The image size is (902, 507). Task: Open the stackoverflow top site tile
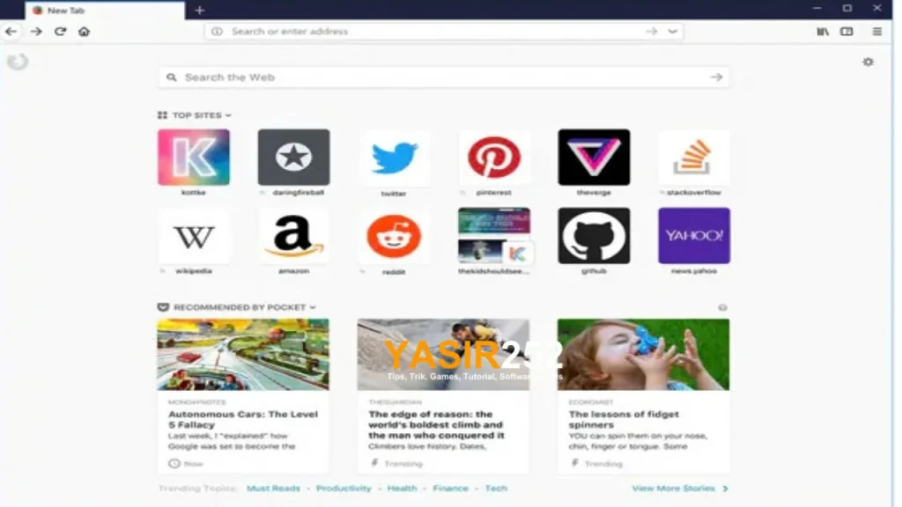pyautogui.click(x=694, y=157)
